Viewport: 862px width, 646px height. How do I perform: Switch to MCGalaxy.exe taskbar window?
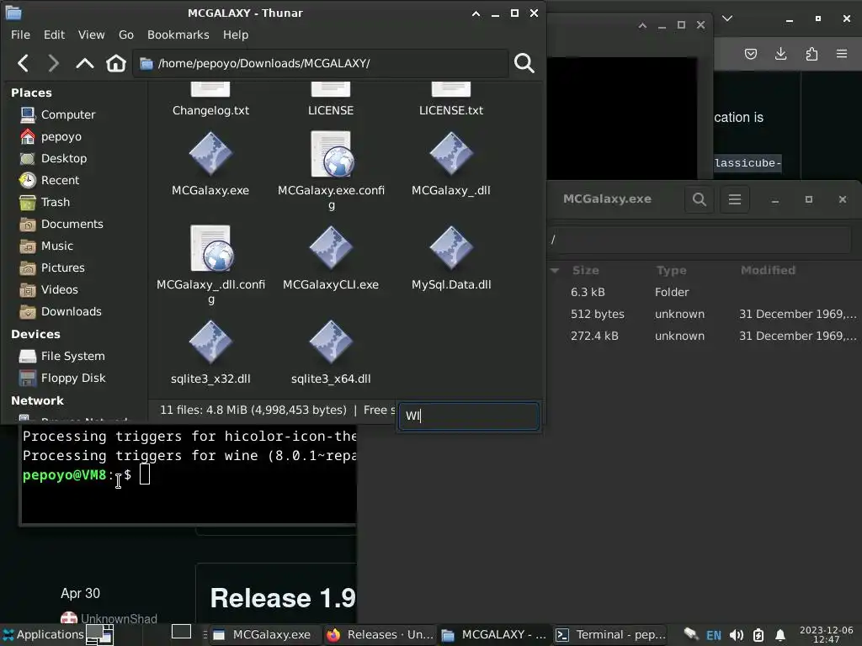(x=263, y=635)
